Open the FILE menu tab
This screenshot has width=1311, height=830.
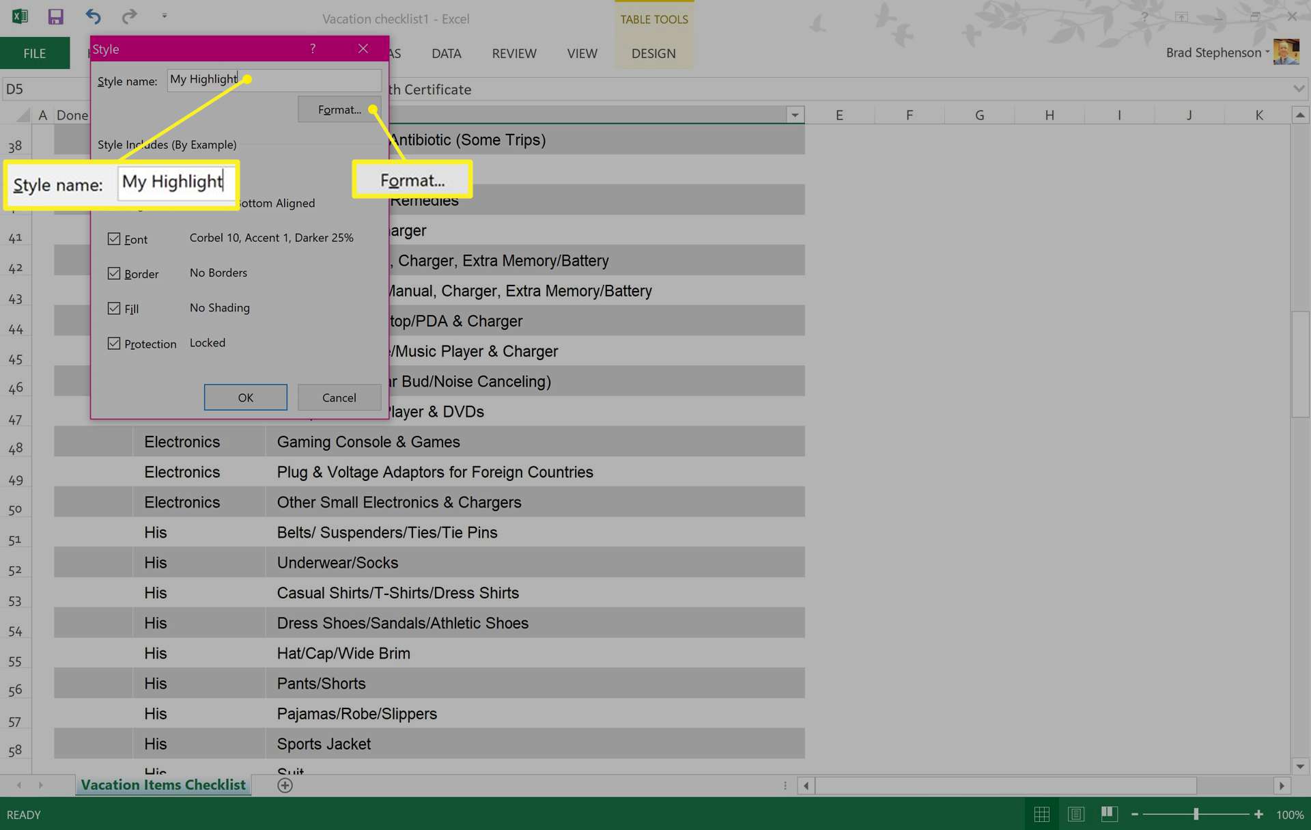pos(36,53)
